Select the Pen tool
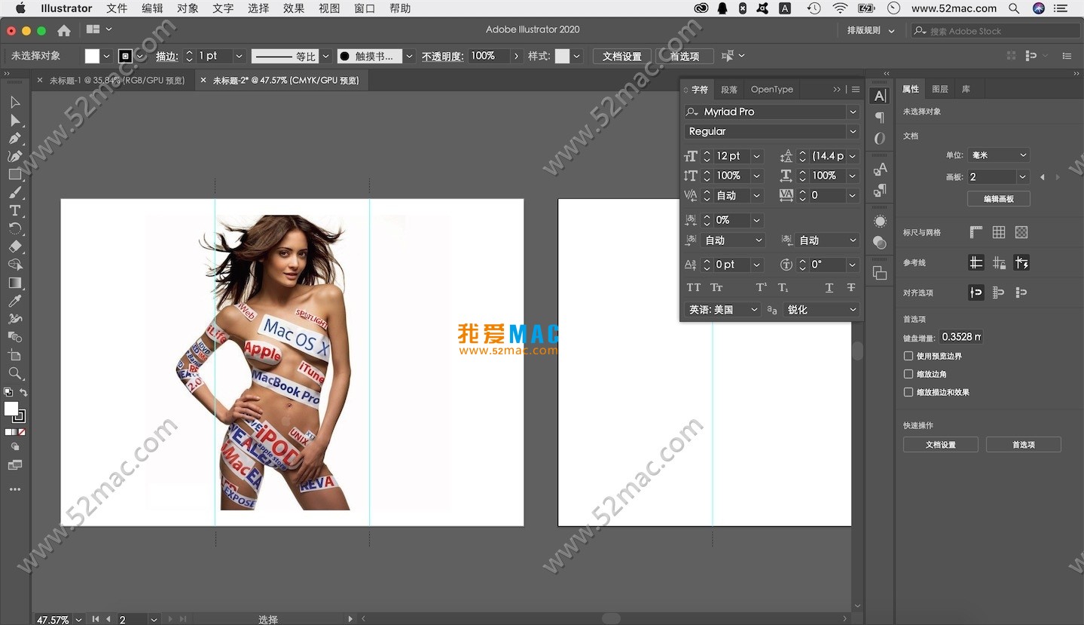Image resolution: width=1084 pixels, height=625 pixels. click(15, 138)
